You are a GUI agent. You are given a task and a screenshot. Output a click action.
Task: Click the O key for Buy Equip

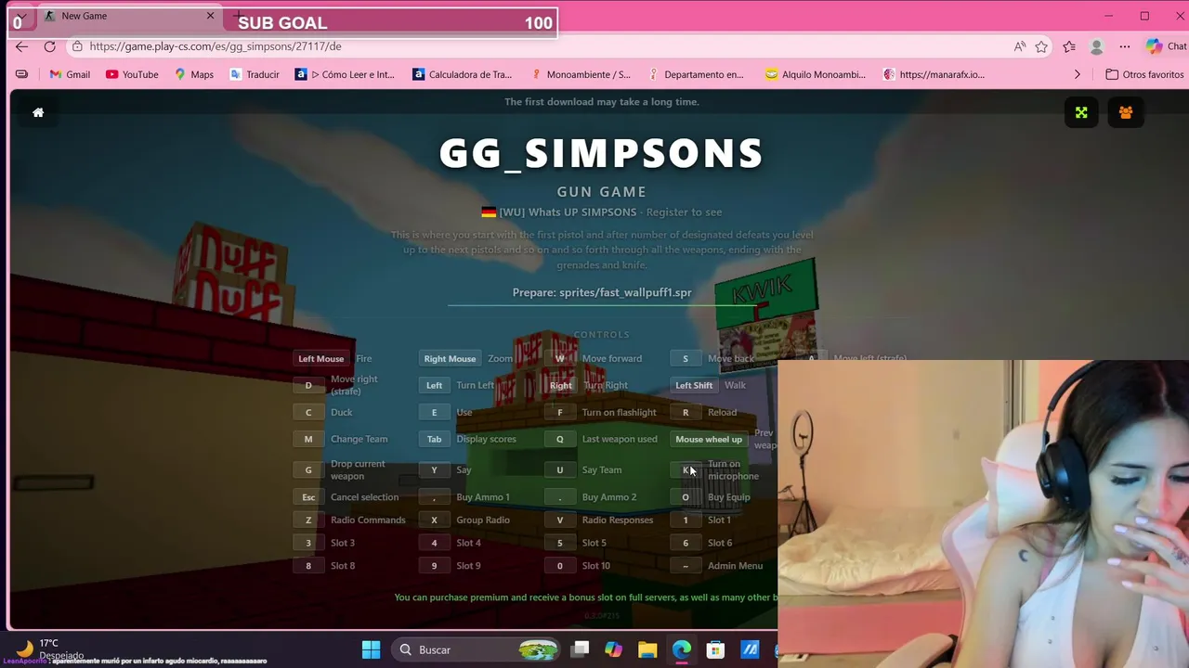pyautogui.click(x=686, y=497)
